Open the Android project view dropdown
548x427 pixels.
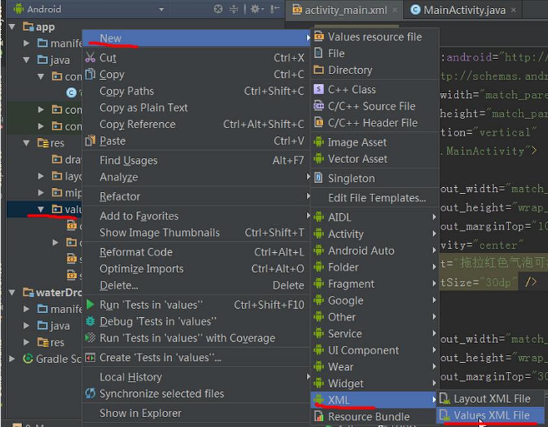pos(161,9)
